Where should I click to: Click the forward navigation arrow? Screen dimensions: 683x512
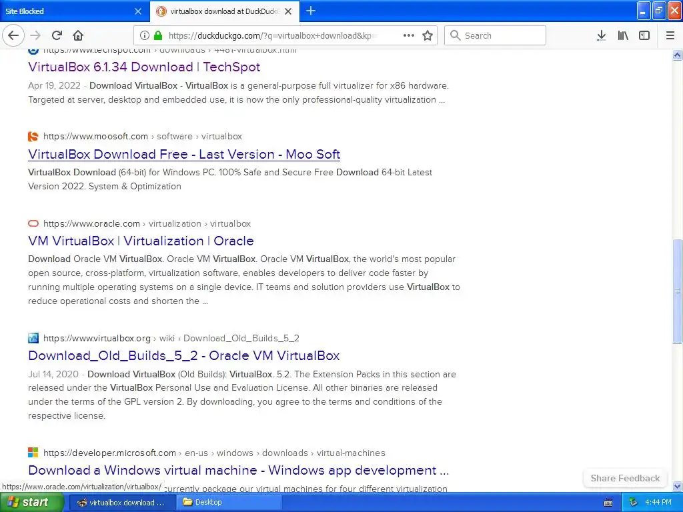tap(36, 35)
